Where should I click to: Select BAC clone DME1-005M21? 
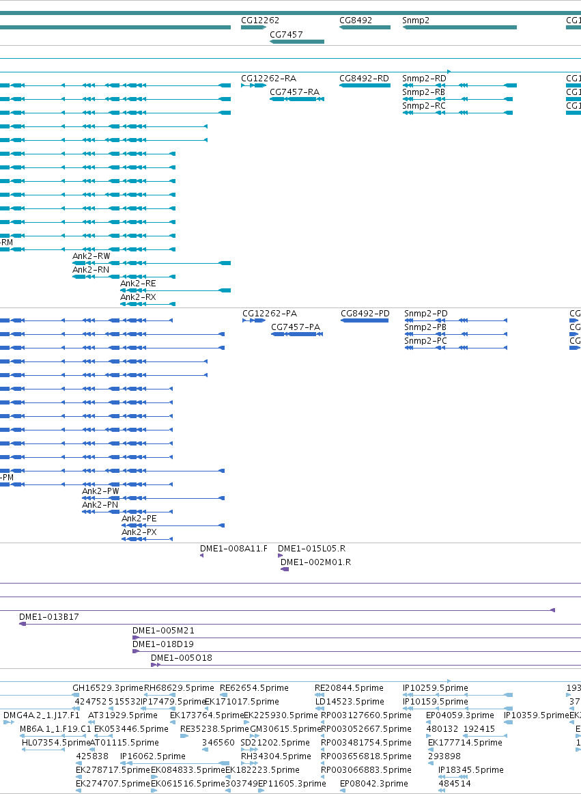(163, 631)
